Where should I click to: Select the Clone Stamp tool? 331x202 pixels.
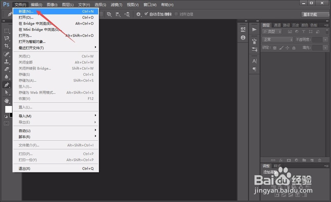tap(7, 61)
